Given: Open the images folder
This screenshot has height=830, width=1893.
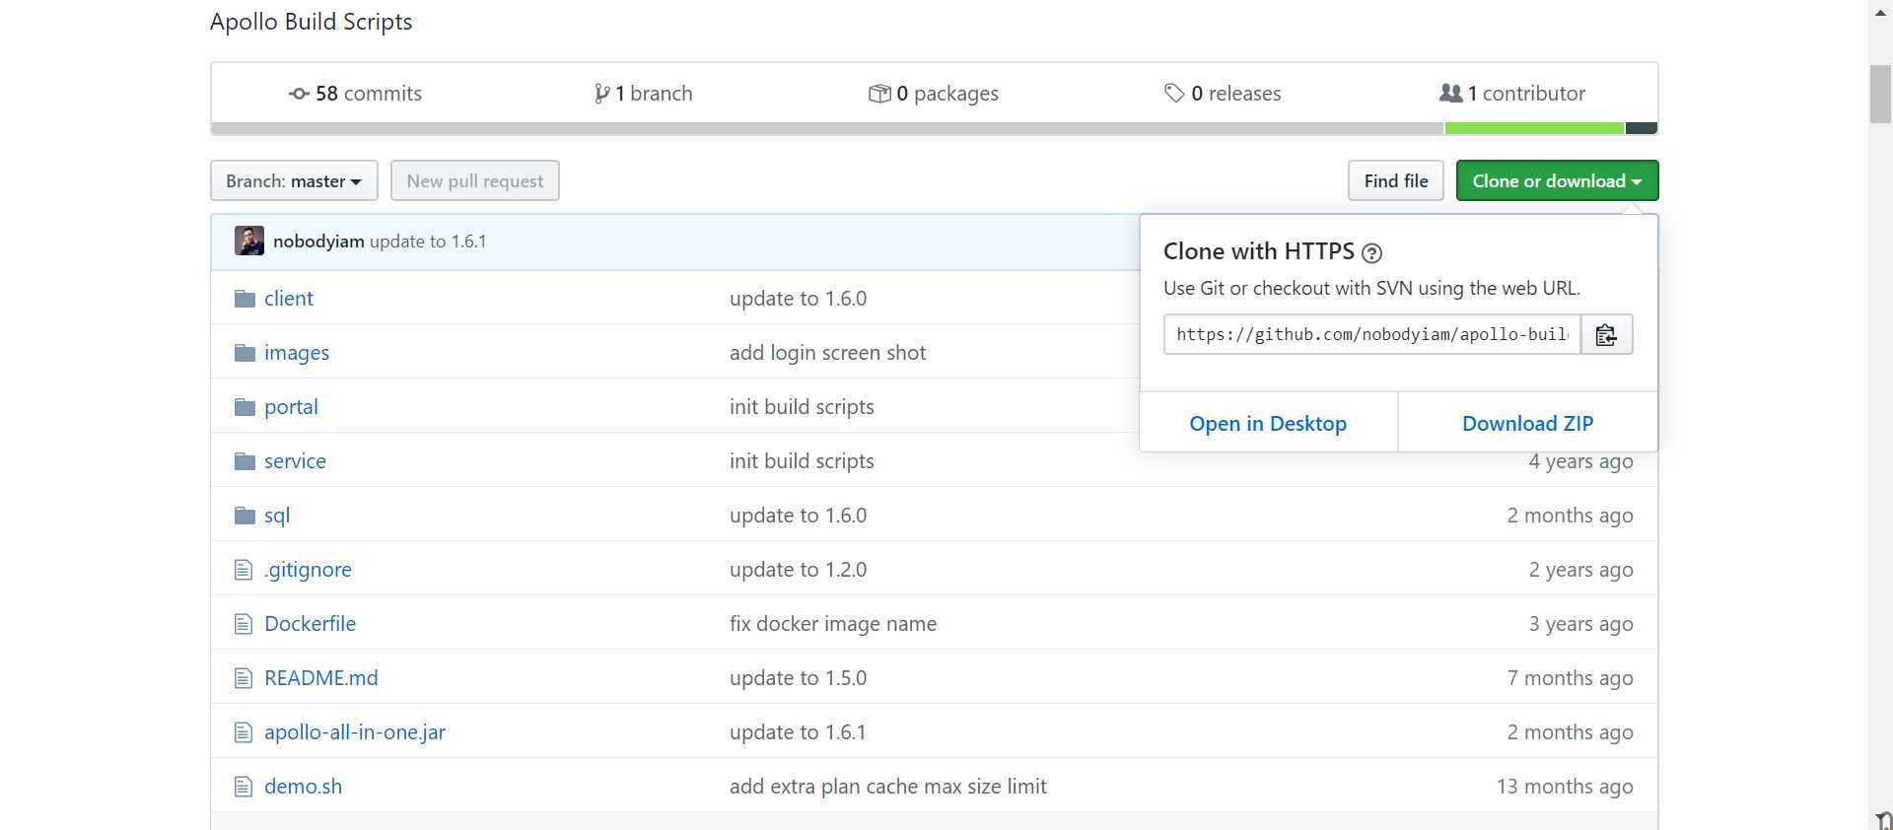Looking at the screenshot, I should pos(297,353).
